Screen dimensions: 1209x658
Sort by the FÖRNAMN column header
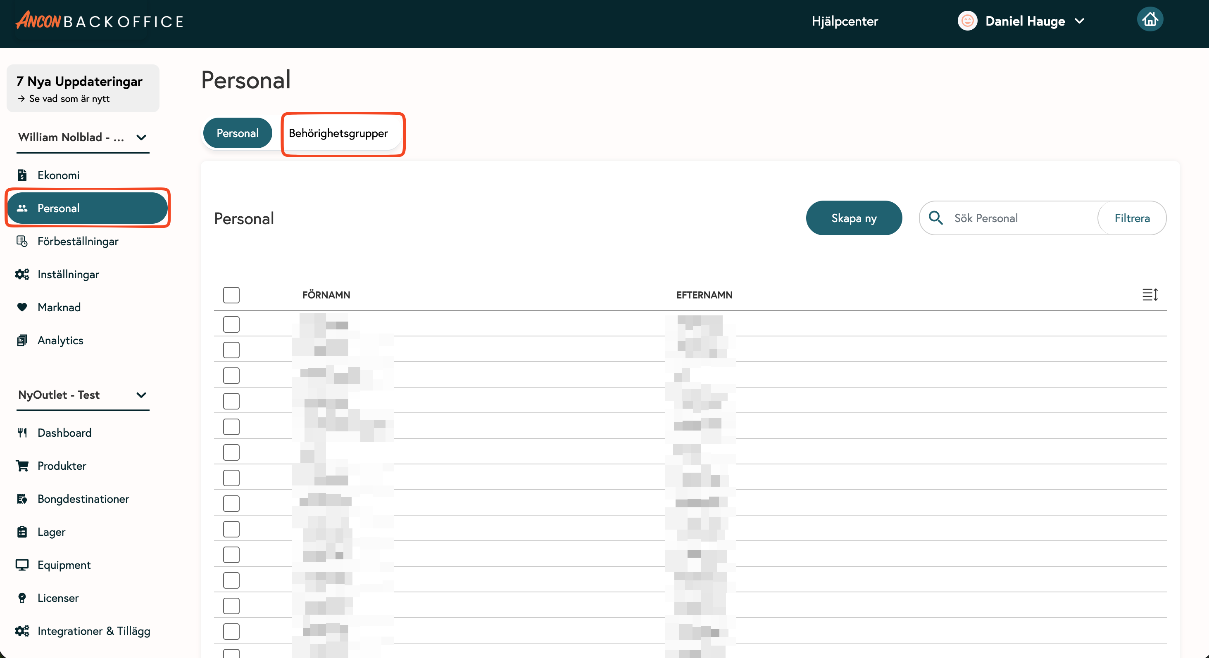coord(326,295)
